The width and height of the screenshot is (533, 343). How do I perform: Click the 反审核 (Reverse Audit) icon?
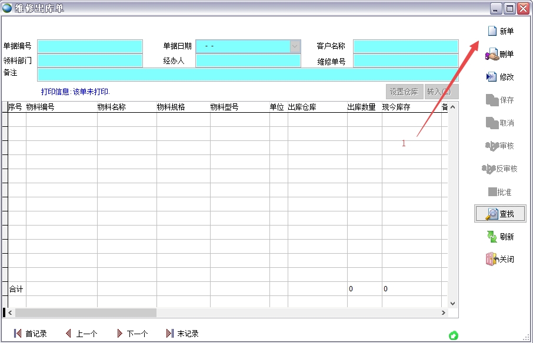point(501,169)
